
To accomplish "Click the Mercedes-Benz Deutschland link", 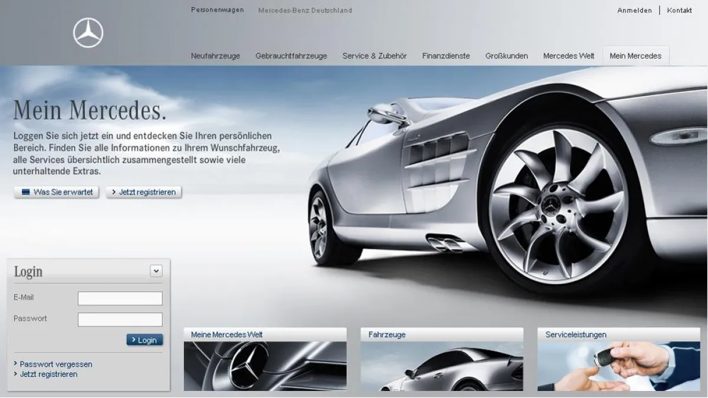I will coord(304,10).
